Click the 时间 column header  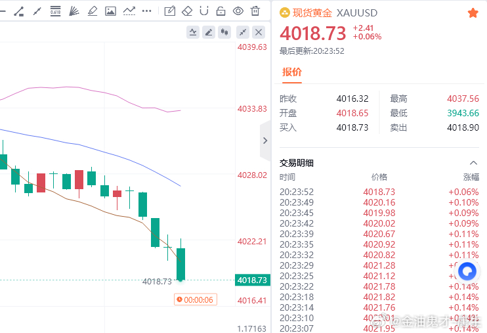point(287,177)
